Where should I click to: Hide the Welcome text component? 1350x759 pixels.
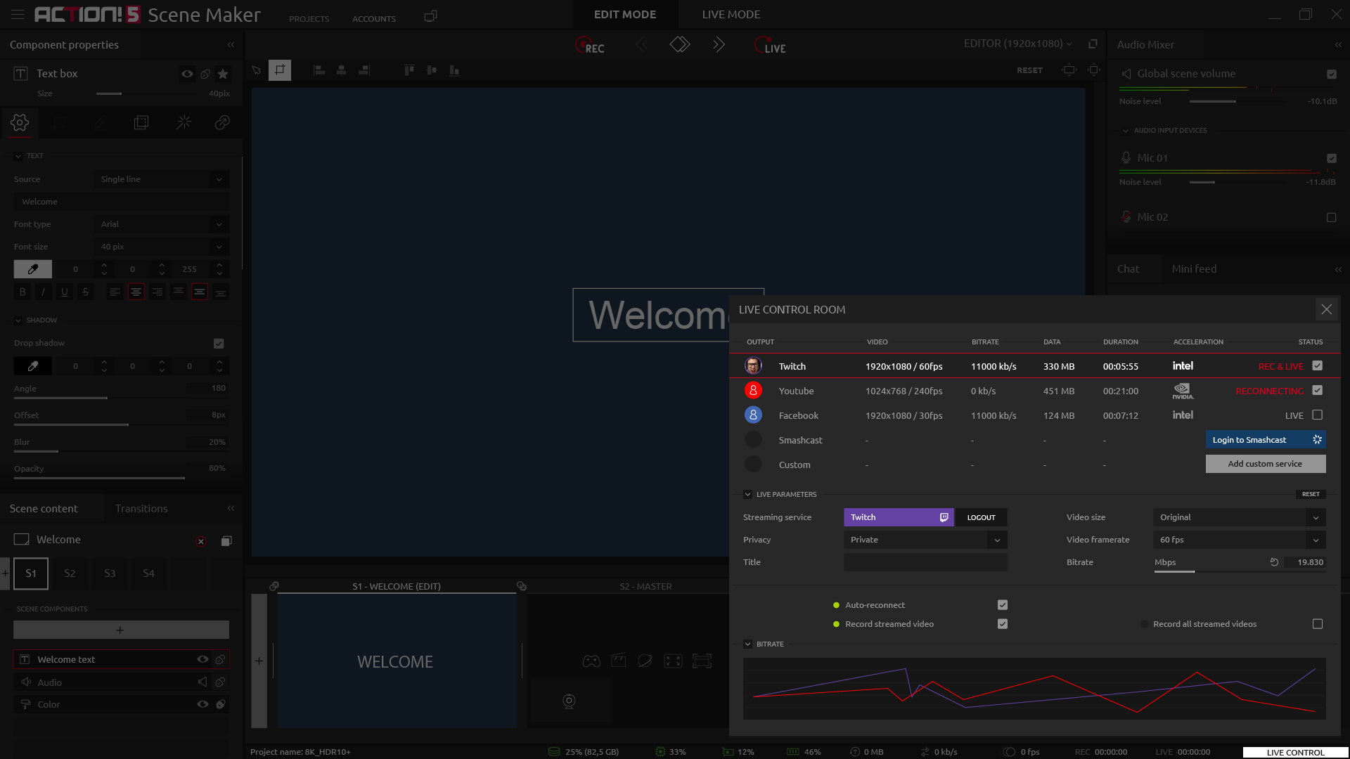(x=202, y=659)
